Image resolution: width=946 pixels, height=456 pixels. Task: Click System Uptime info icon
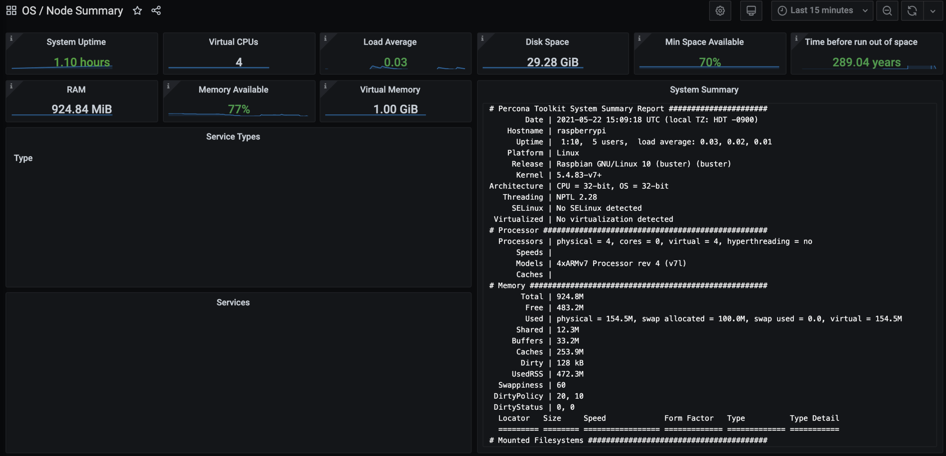(11, 38)
